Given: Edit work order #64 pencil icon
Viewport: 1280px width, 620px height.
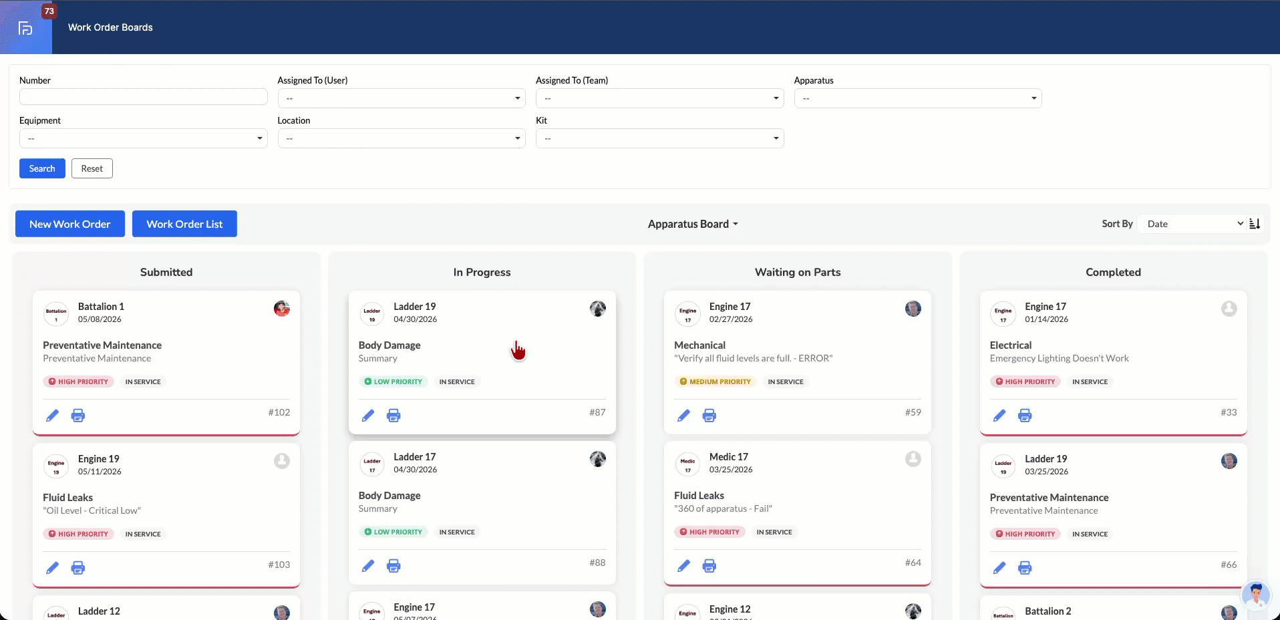Looking at the screenshot, I should (683, 566).
